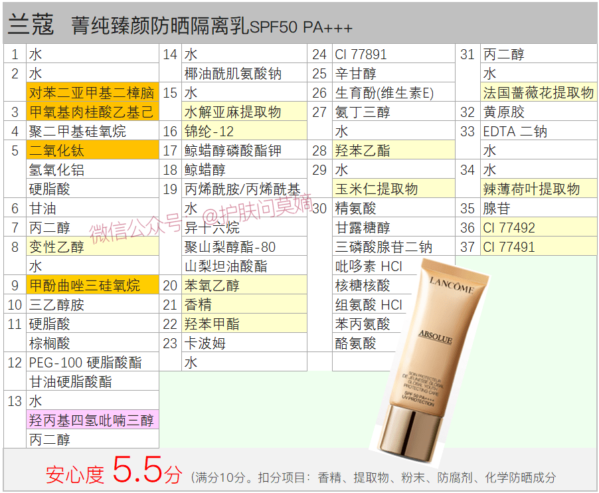Click the yellow cell 香精
599x493 pixels.
(244, 304)
